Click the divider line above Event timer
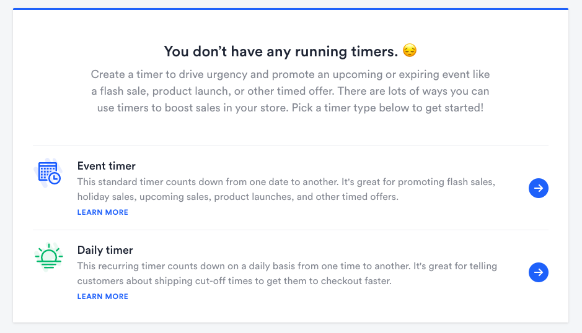Screen dimensions: 582x333 point(290,146)
